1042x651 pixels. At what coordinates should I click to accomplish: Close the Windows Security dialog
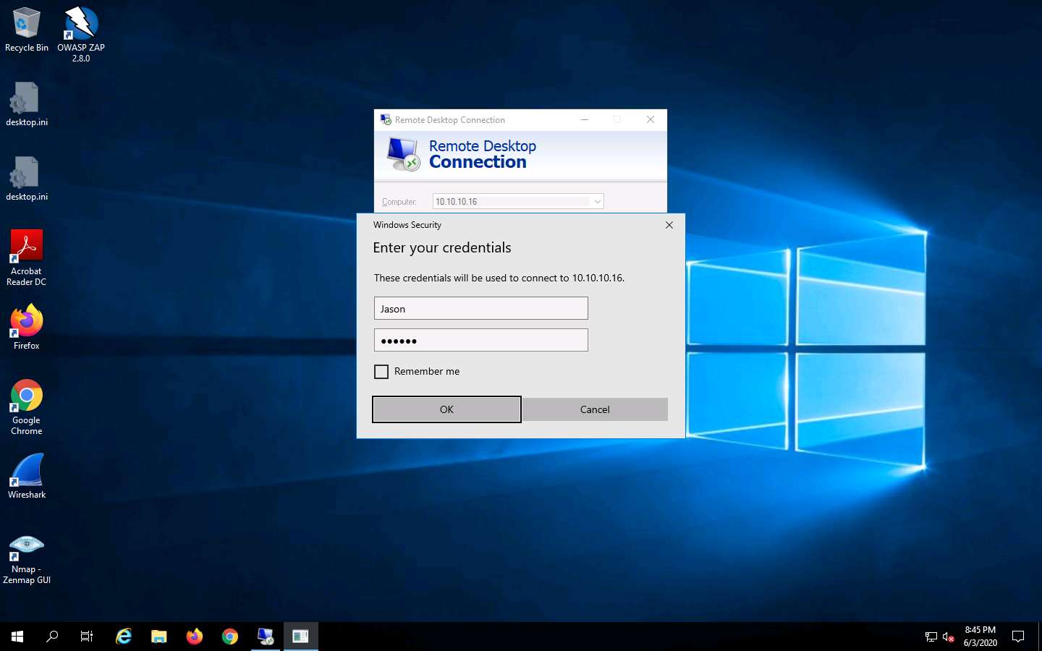pyautogui.click(x=669, y=225)
